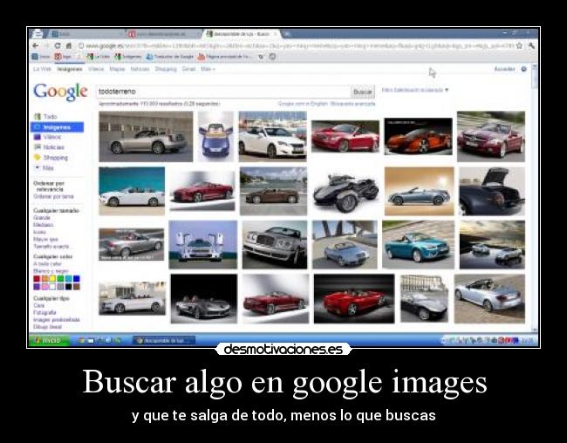Viewport: 567px width, 443px height.
Task: Filter by Dibujo lineal type
Action: click(48, 327)
